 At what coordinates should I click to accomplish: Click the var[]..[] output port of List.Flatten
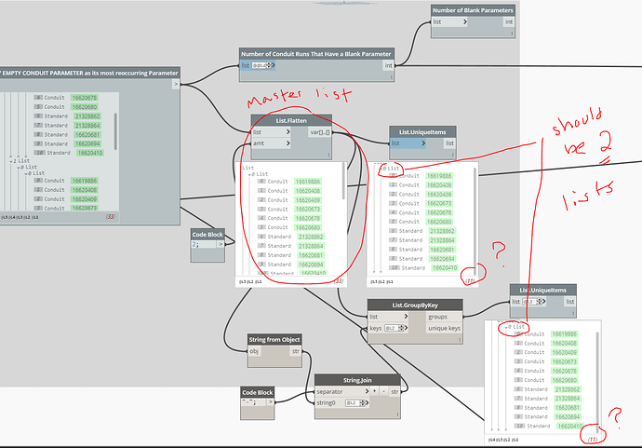(320, 132)
